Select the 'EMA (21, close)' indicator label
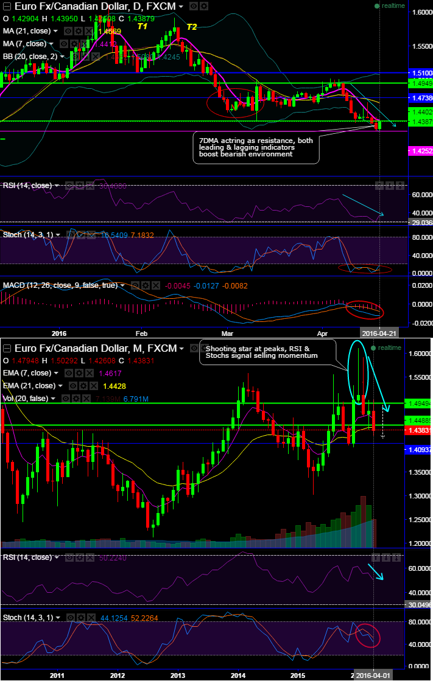The image size is (433, 681). [29, 386]
